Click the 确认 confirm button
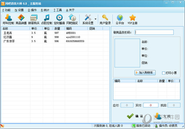The height and width of the screenshot is (129, 185). click(135, 116)
